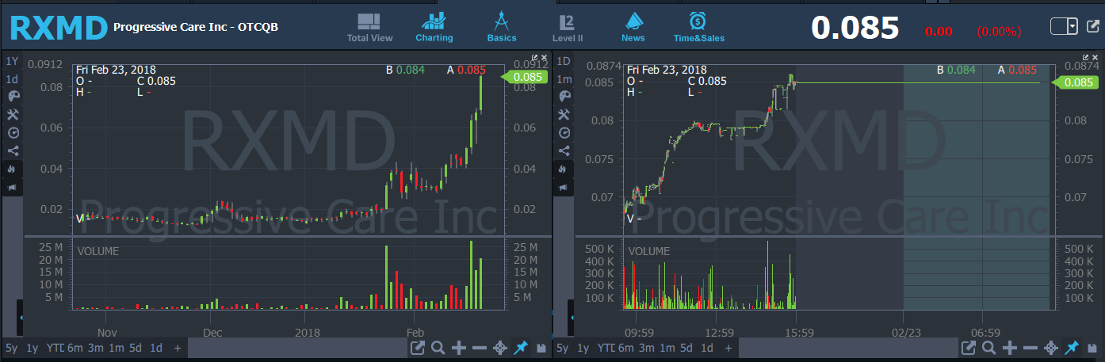
Task: Click magnifier search icon under right chart
Action: tap(989, 348)
